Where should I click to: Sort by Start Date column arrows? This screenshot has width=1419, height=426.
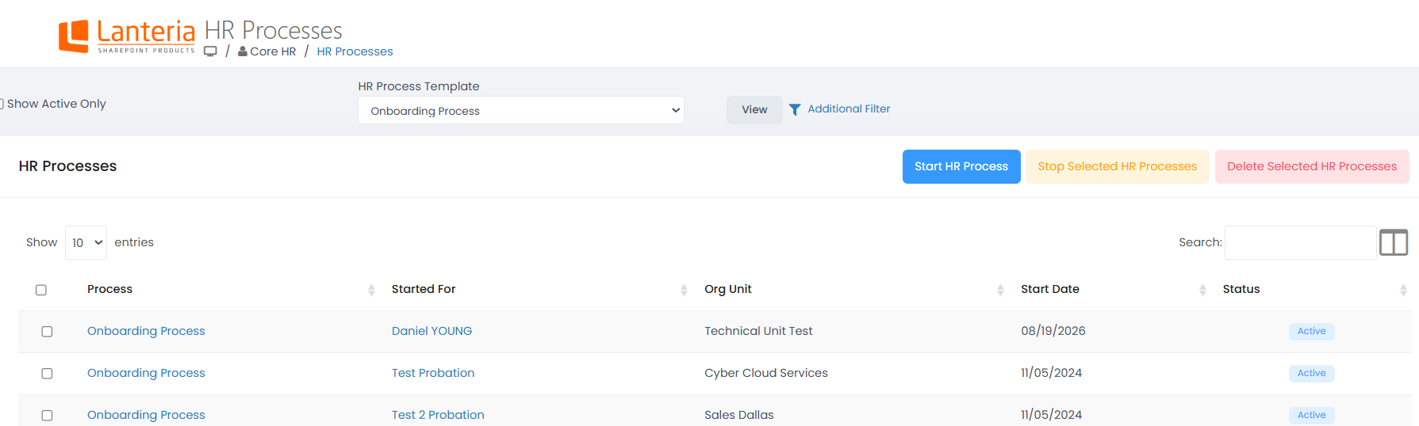[1202, 290]
